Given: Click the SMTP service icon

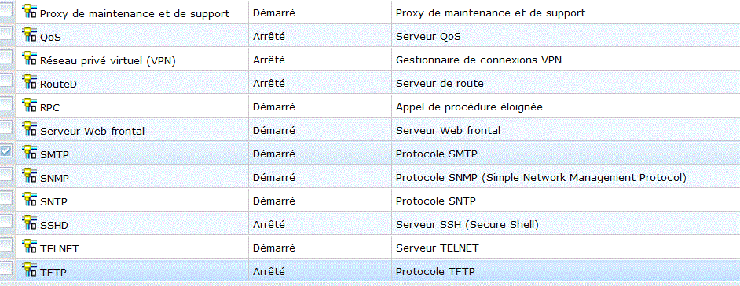Looking at the screenshot, I should 30,151.
